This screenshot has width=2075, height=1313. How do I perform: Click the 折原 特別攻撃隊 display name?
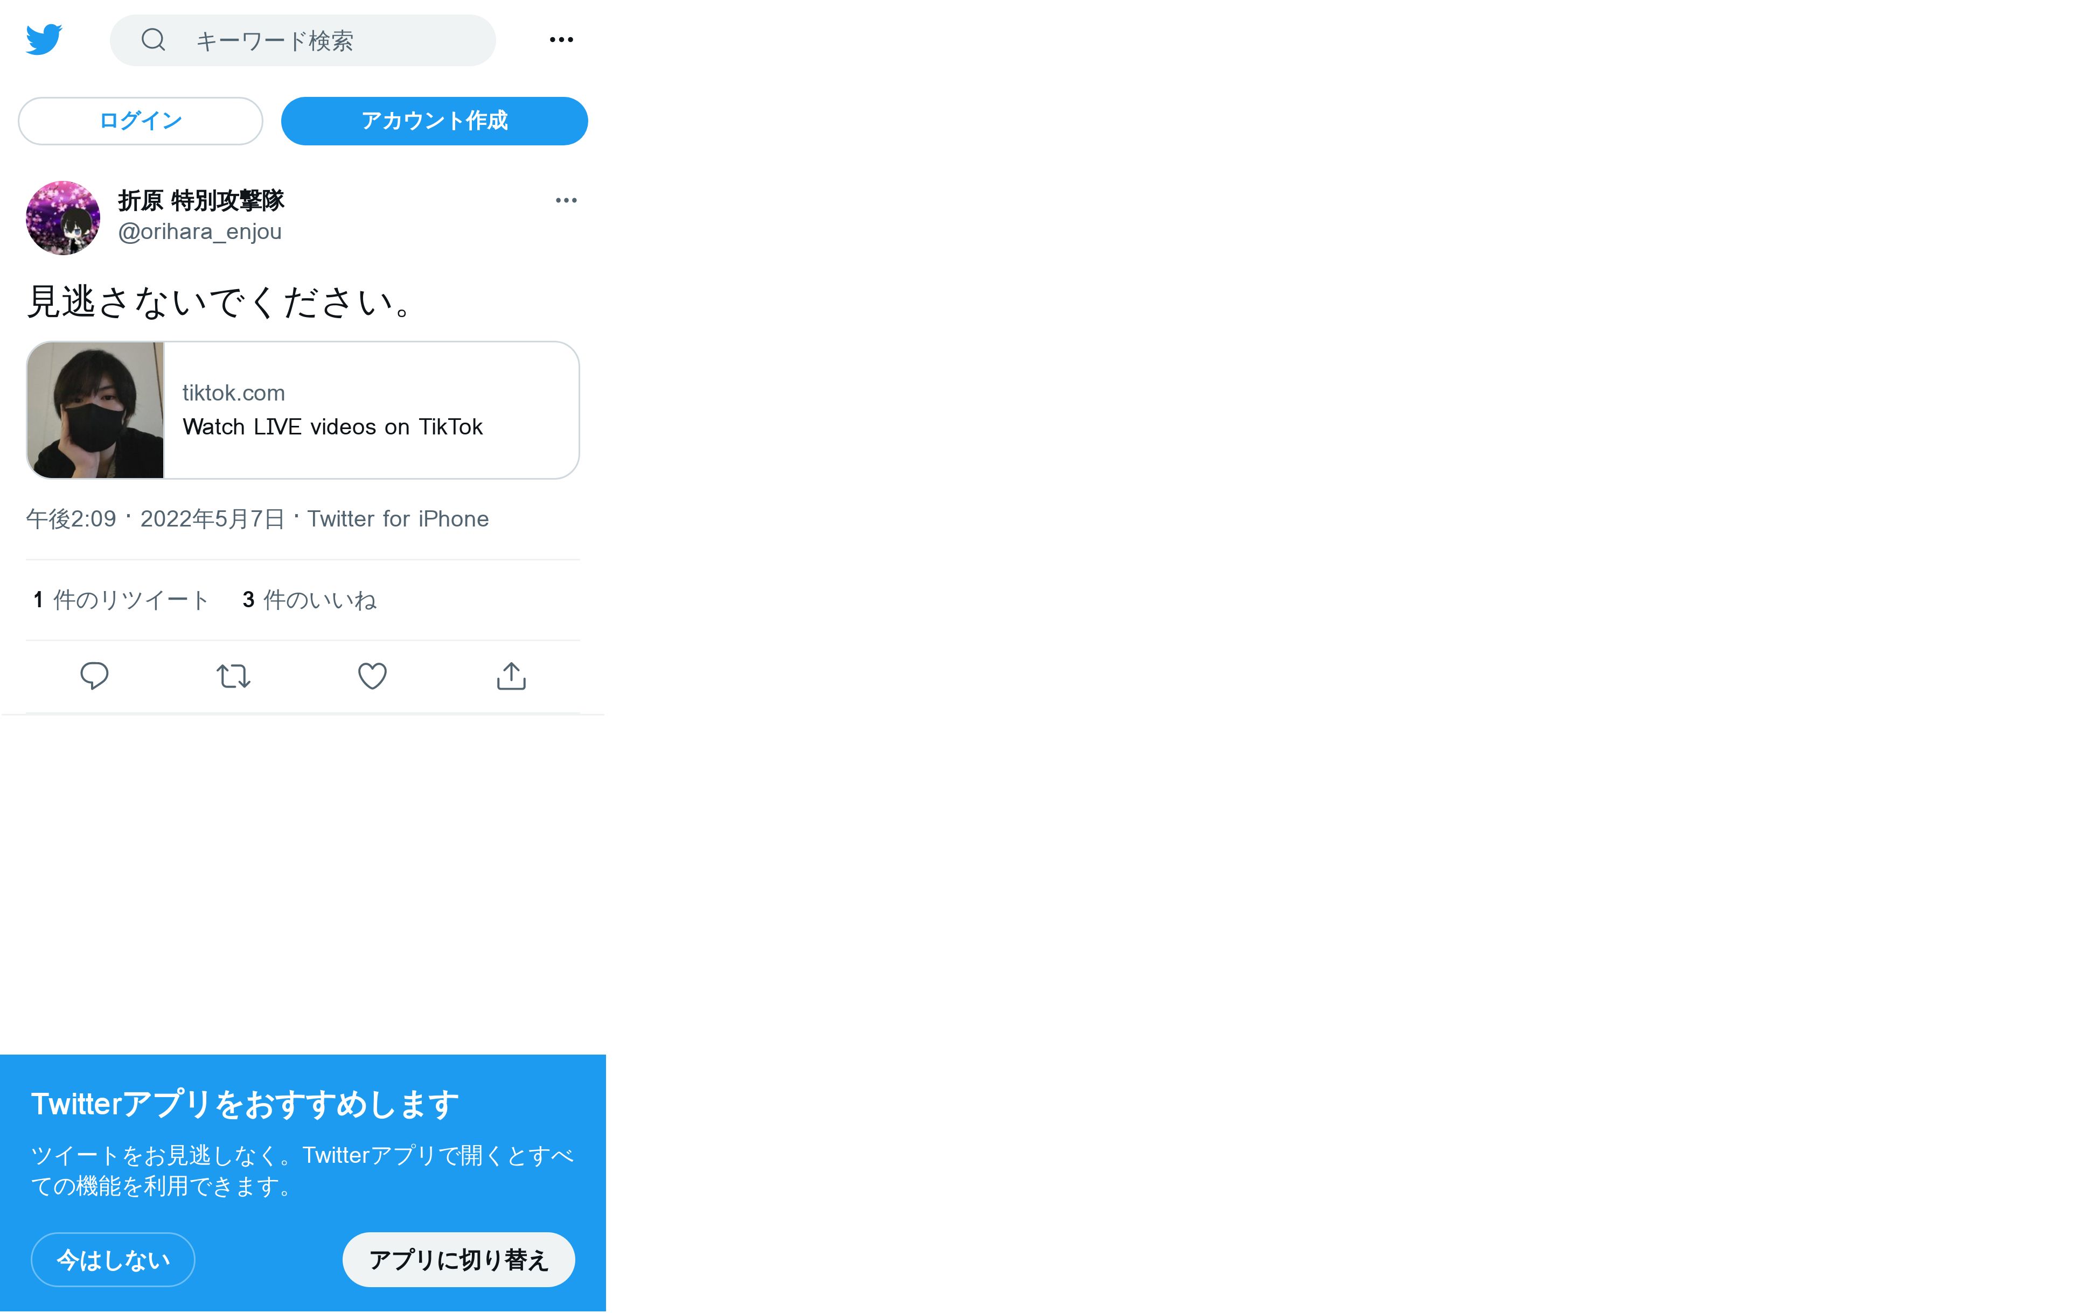click(201, 201)
